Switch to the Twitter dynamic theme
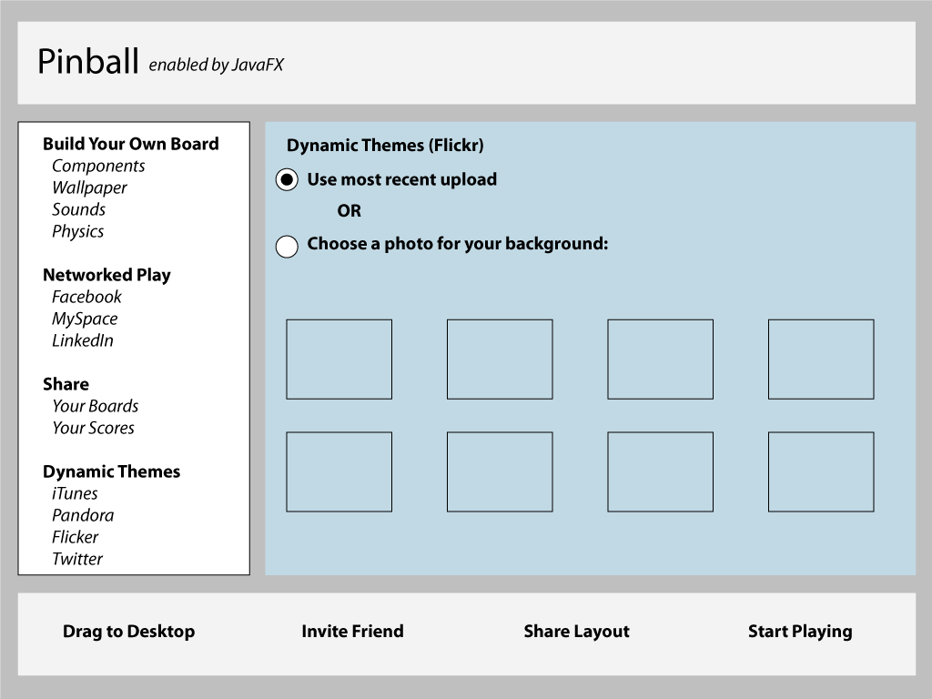Viewport: 932px width, 699px height. click(x=77, y=559)
